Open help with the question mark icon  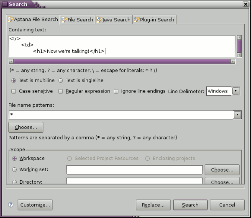coord(11,205)
